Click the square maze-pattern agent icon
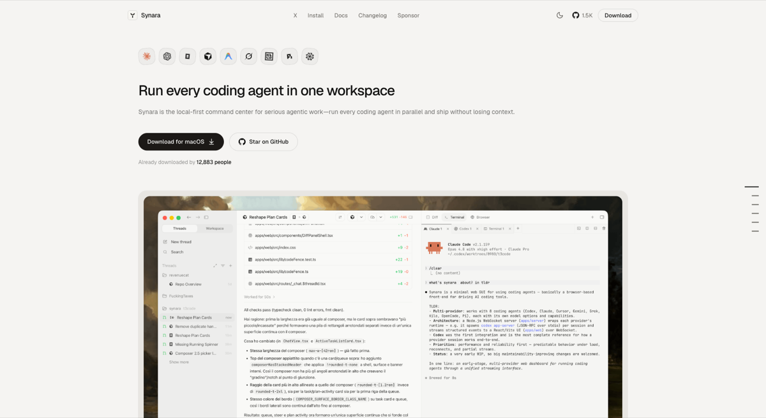Image resolution: width=766 pixels, height=418 pixels. pyautogui.click(x=269, y=56)
